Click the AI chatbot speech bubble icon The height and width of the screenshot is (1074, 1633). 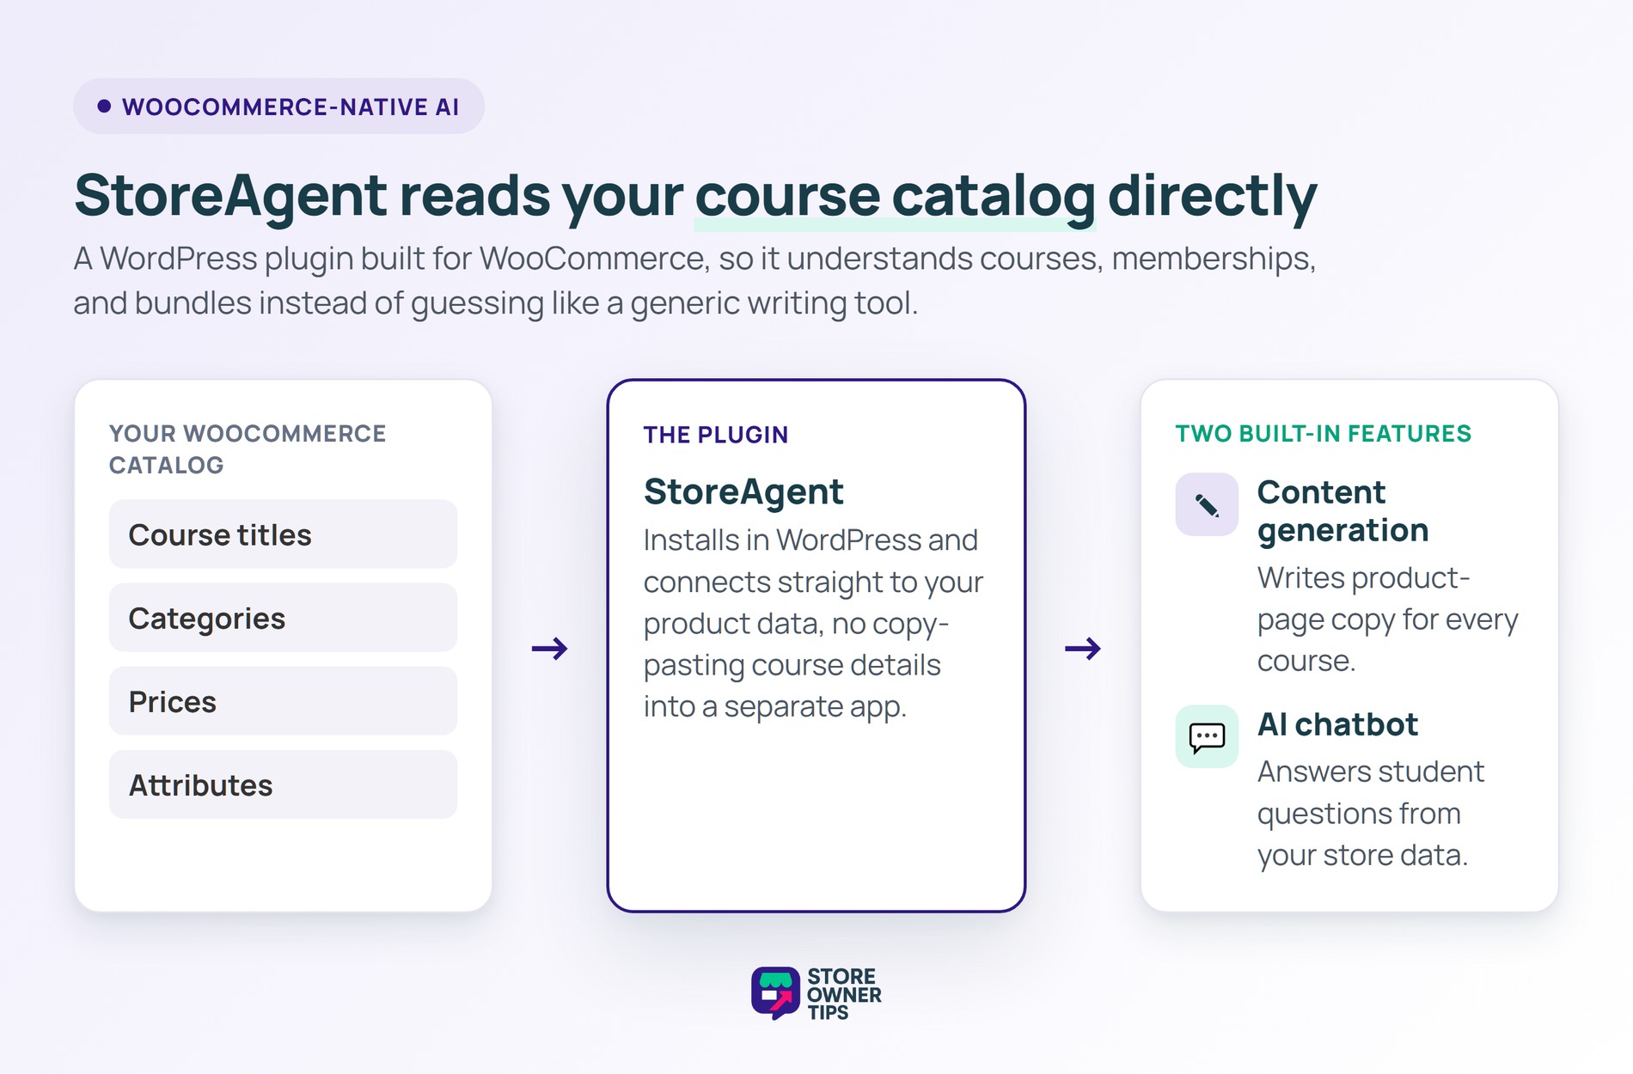[x=1207, y=736]
